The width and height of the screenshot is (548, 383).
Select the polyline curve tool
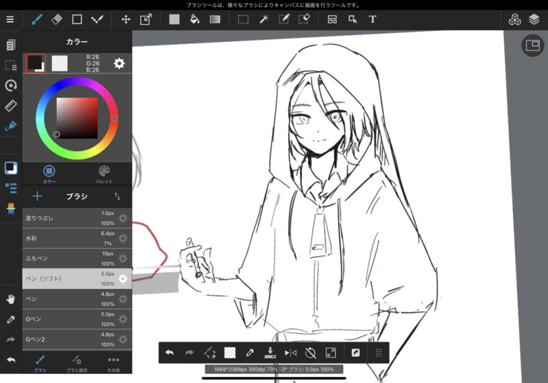pos(97,19)
